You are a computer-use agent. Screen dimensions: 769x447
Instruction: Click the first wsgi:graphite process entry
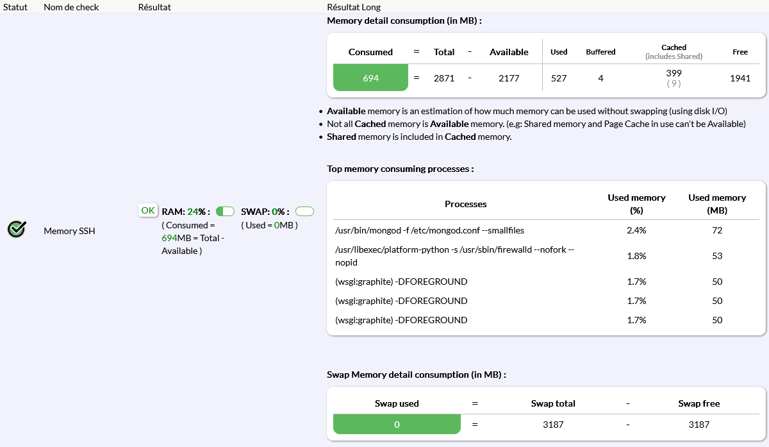(x=401, y=282)
